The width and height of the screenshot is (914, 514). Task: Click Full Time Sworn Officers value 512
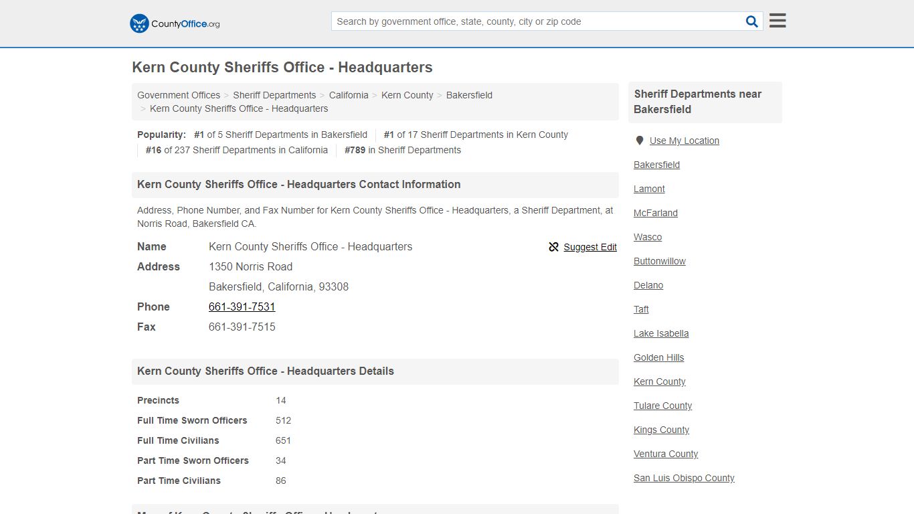coord(283,420)
